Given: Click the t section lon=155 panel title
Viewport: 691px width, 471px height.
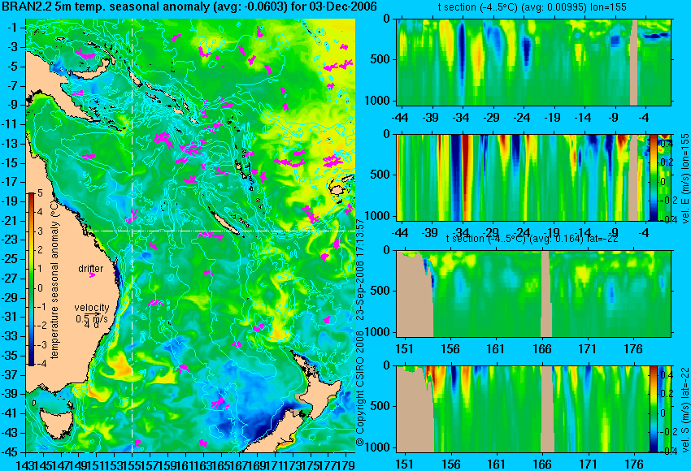Looking at the screenshot, I should pyautogui.click(x=532, y=7).
